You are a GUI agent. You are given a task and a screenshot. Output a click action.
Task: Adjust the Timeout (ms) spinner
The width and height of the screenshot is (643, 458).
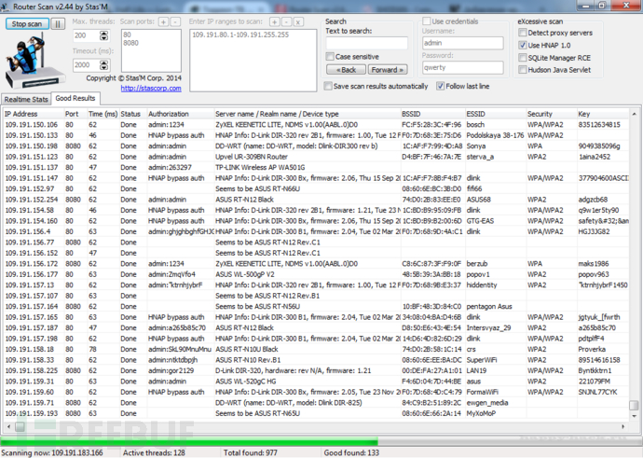tap(104, 65)
